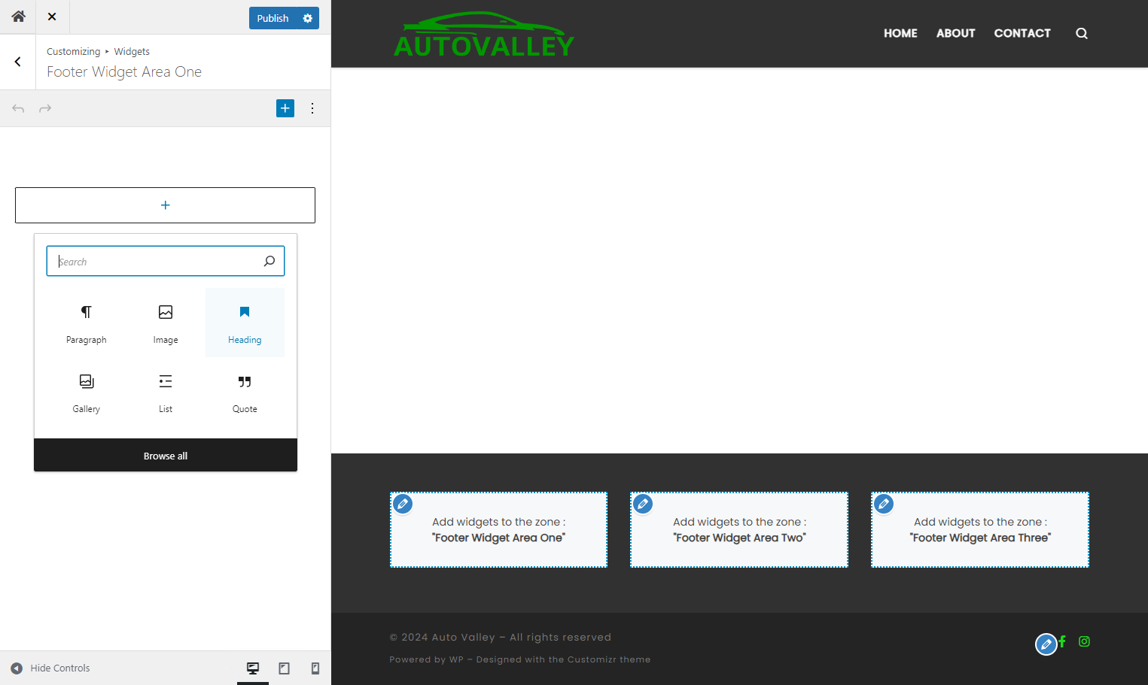The image size is (1148, 685).
Task: Close the customizer with the X icon
Action: 52,17
